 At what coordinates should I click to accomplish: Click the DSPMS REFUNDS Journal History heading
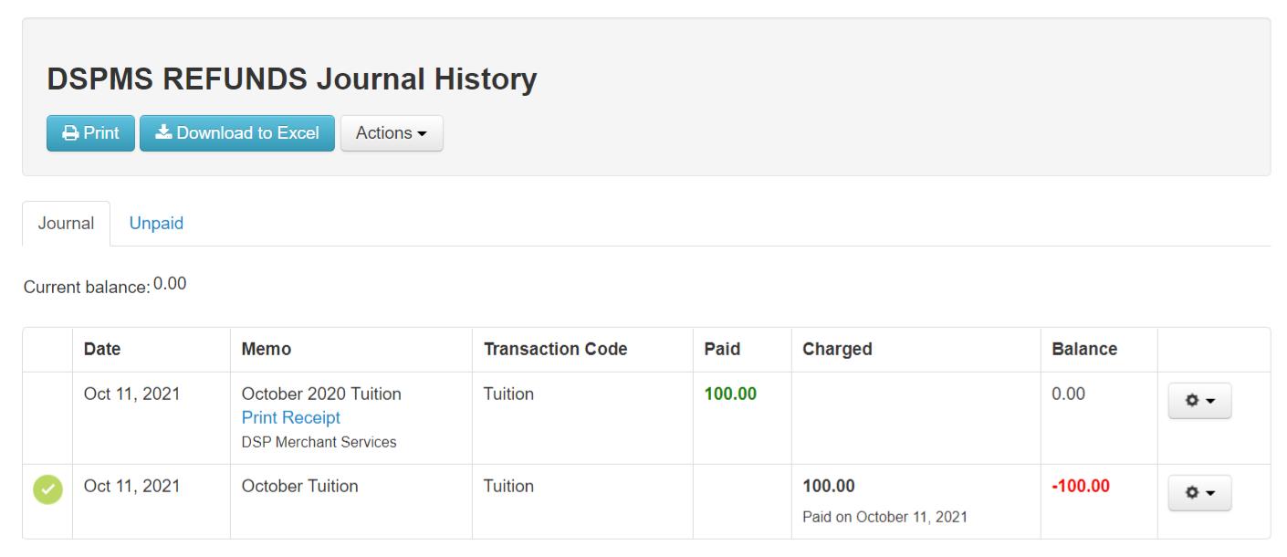pyautogui.click(x=292, y=79)
